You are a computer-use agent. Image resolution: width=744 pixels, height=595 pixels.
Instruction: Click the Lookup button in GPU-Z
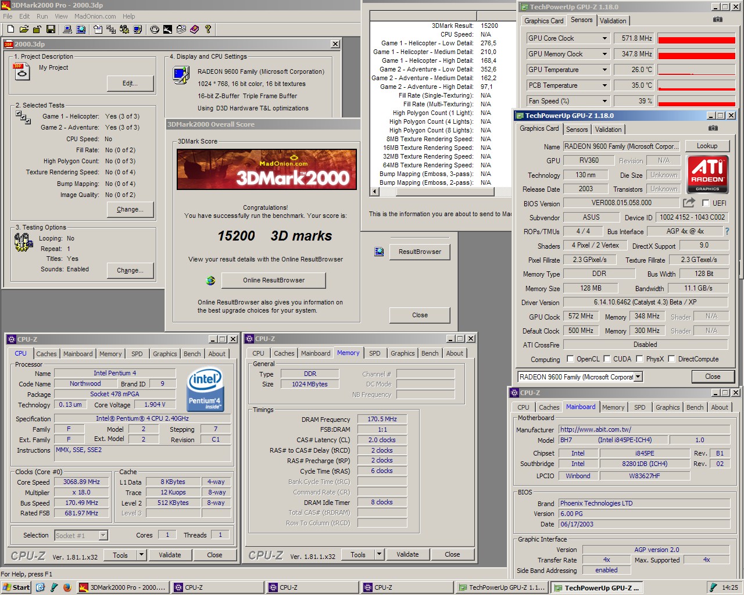[707, 146]
